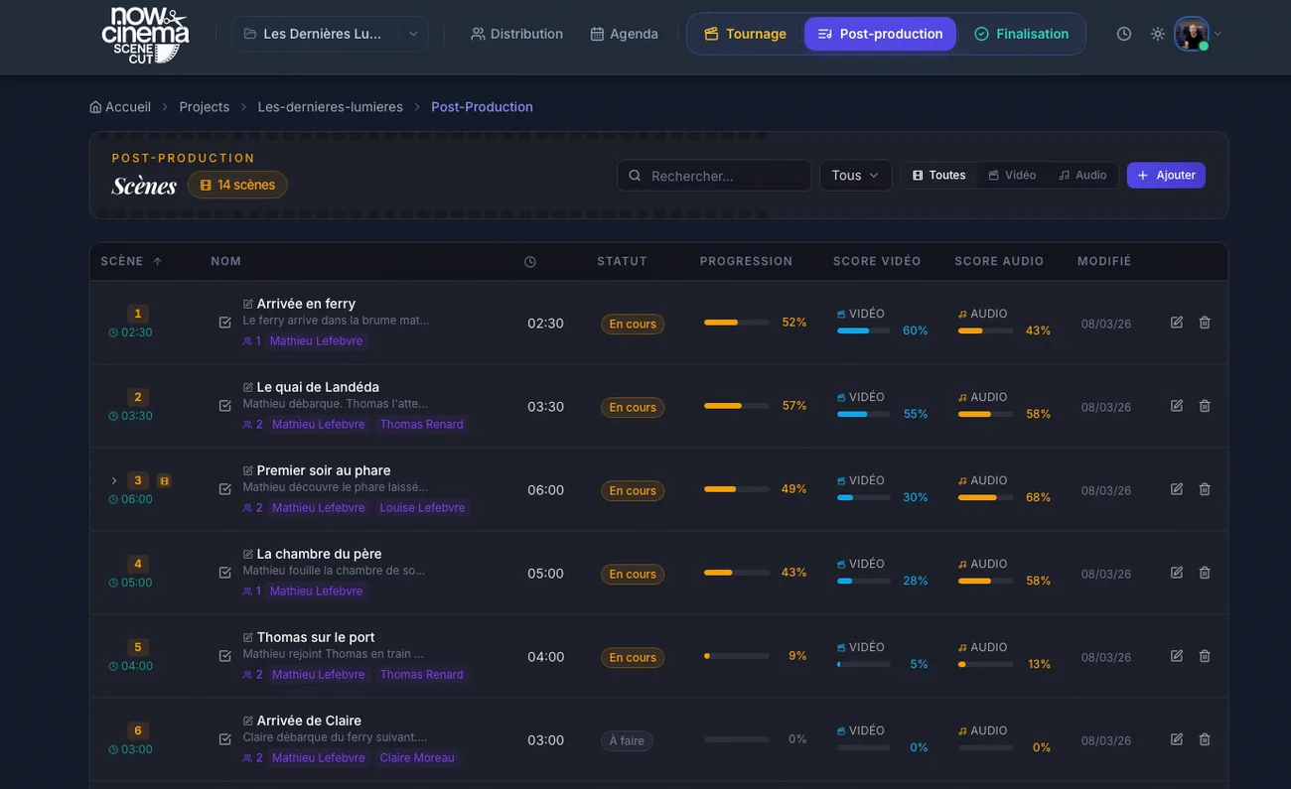Open En cours status of Premier soir au phare
The height and width of the screenshot is (789, 1291).
point(633,490)
